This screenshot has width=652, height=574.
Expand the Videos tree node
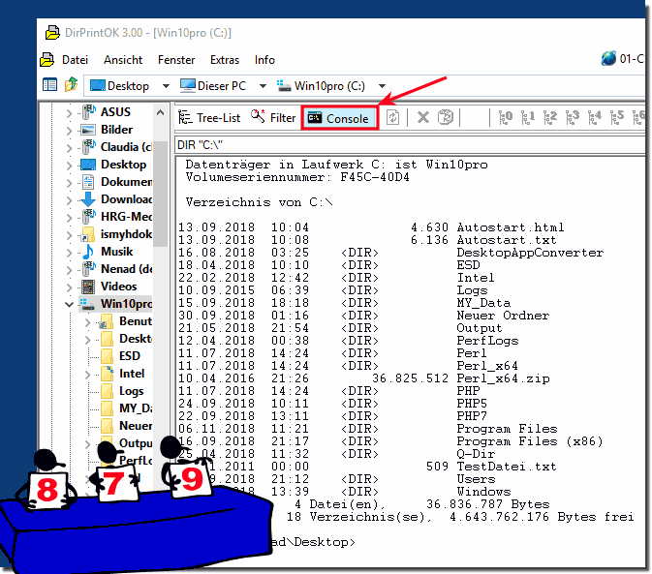[x=69, y=287]
